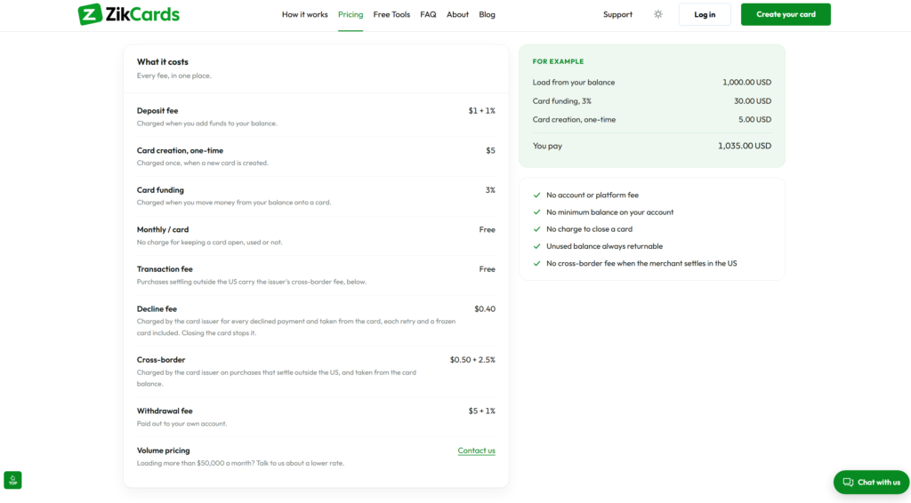Click the check icon beside No charge to close a card
This screenshot has width=911, height=503.
[x=536, y=228]
